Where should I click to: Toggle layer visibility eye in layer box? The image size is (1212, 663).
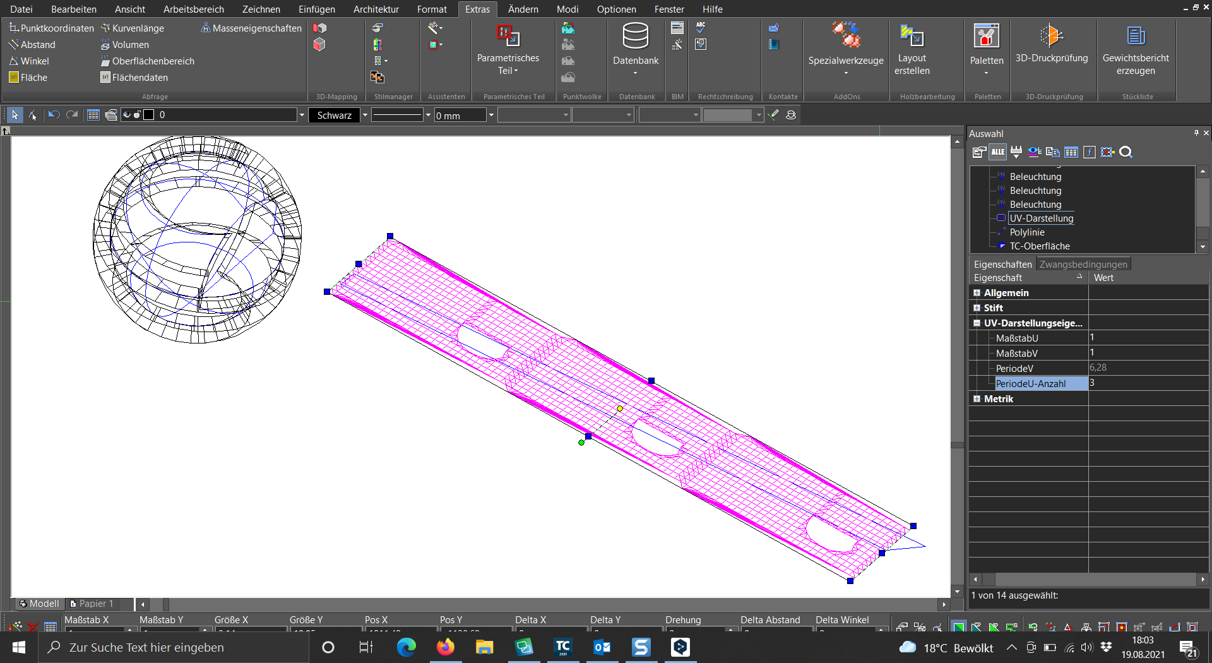pyautogui.click(x=127, y=114)
